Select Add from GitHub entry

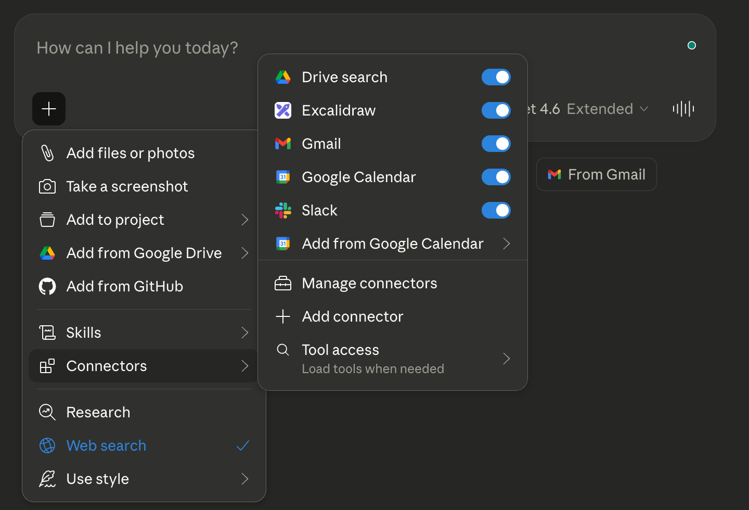tap(143, 286)
